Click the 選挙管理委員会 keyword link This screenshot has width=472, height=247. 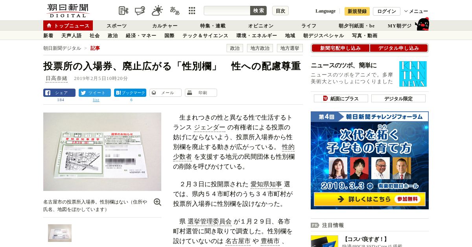[210, 222]
